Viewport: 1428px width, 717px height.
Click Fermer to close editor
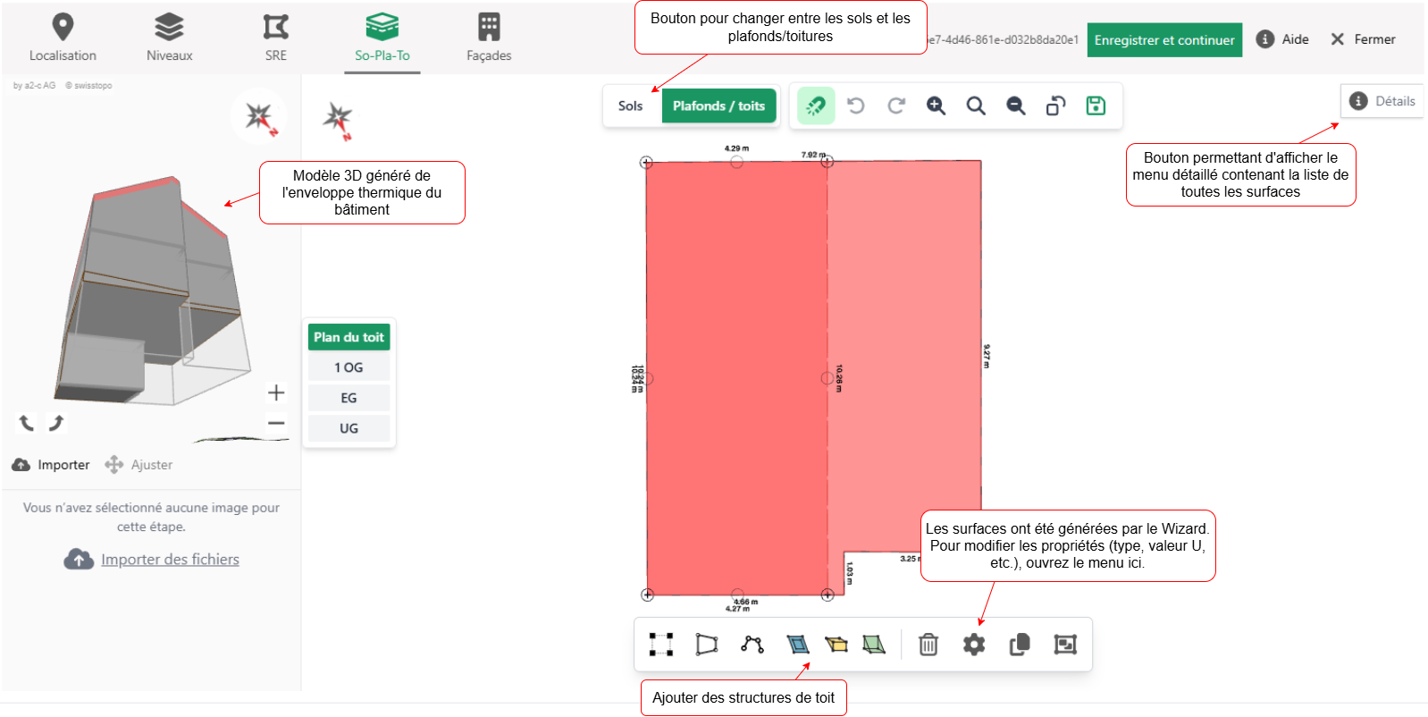(x=1363, y=39)
